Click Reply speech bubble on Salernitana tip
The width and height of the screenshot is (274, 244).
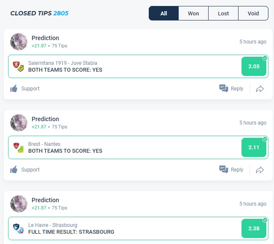(224, 89)
